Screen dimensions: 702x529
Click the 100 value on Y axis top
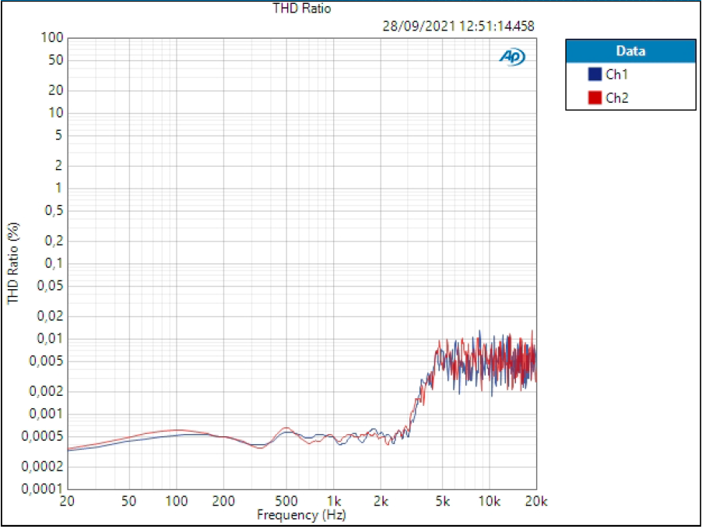click(52, 37)
